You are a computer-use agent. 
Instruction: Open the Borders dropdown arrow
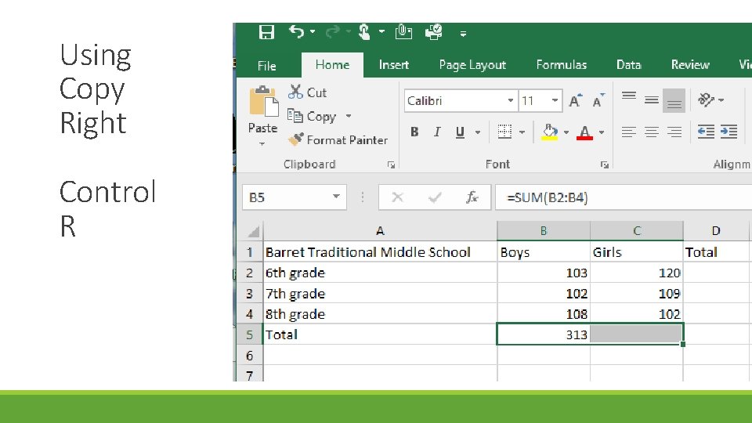[x=522, y=132]
